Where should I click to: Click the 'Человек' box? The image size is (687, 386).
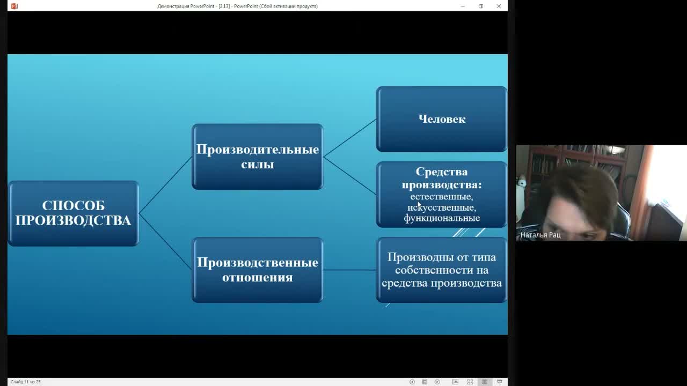click(x=442, y=119)
